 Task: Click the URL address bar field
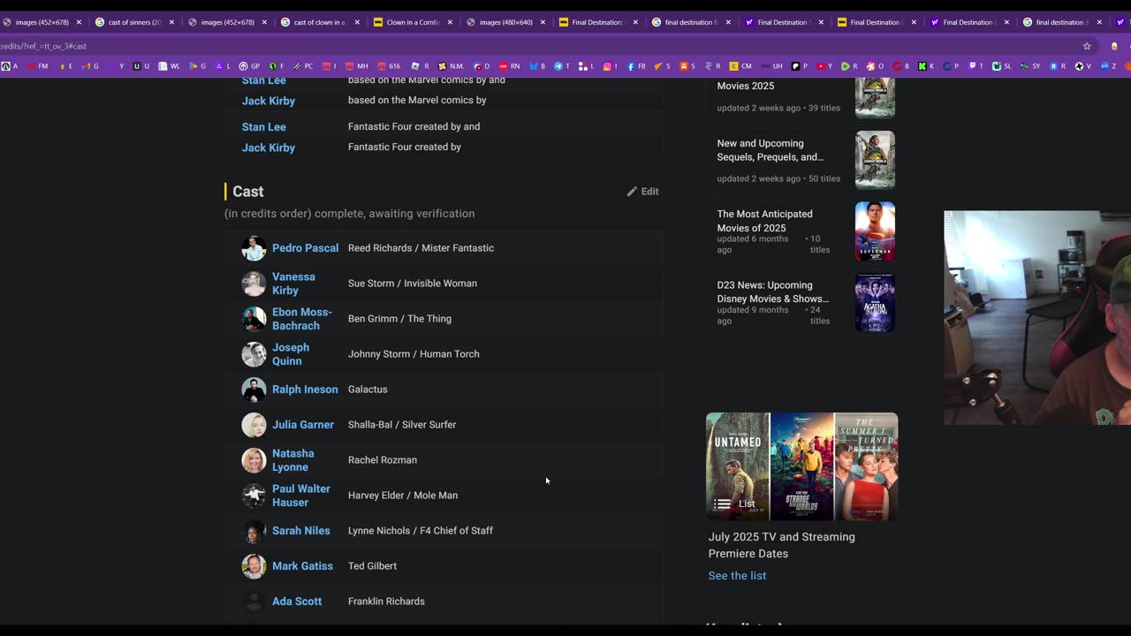[530, 46]
